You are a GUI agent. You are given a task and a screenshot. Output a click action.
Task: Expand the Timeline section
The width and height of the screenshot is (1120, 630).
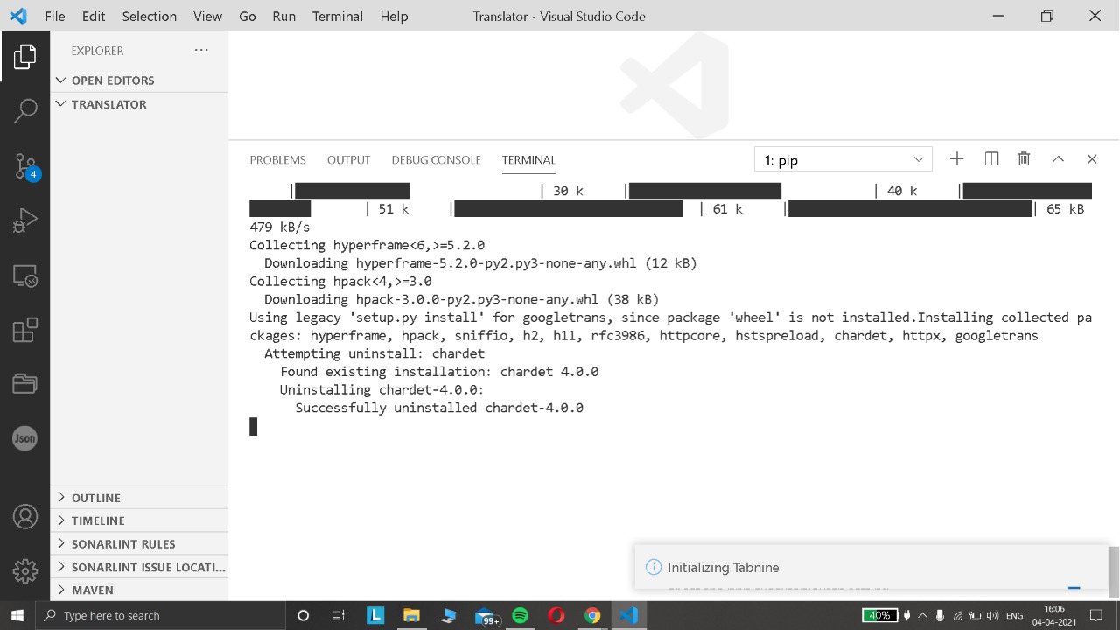click(98, 521)
